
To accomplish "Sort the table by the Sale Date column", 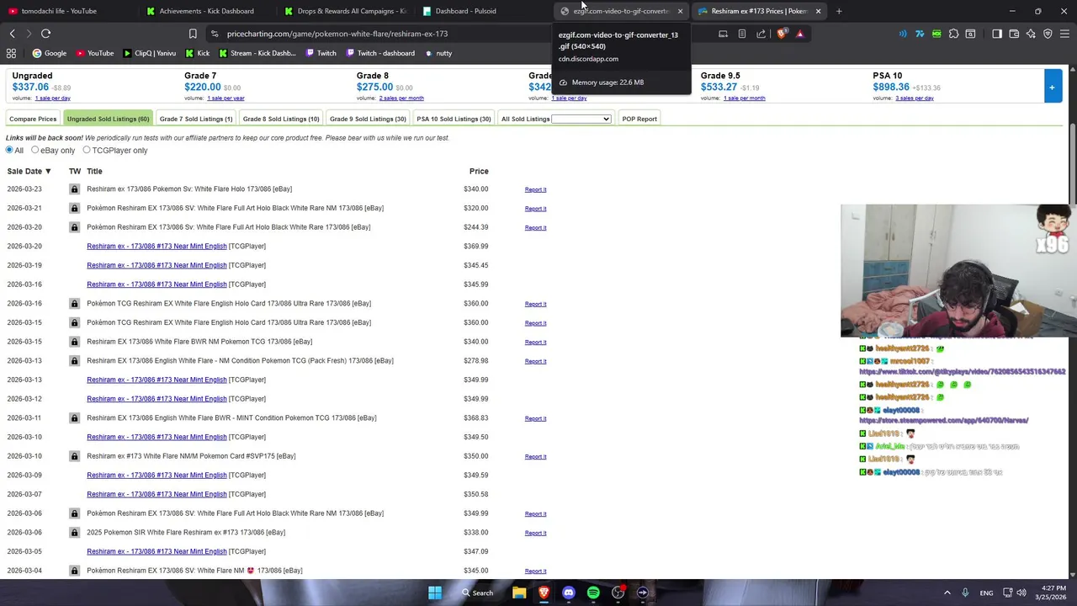I will (x=29, y=171).
